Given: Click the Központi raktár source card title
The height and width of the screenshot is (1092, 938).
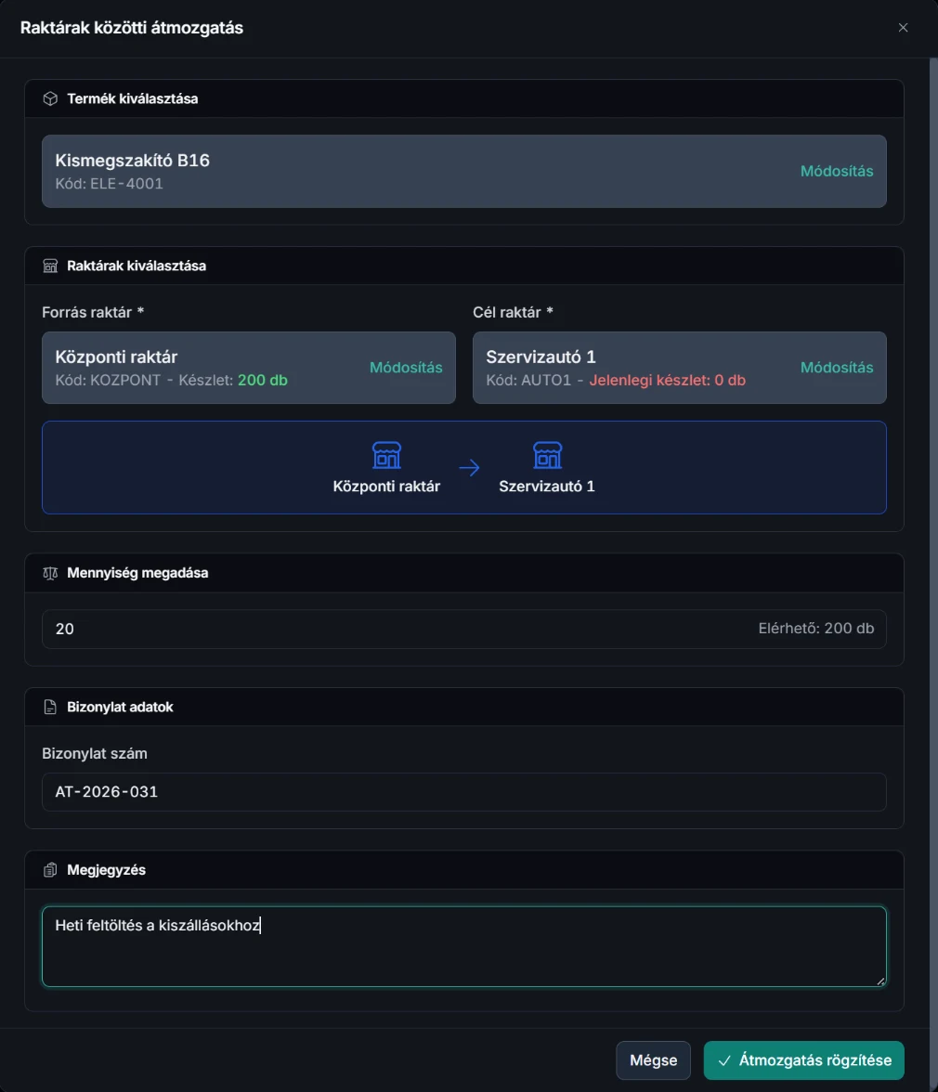Looking at the screenshot, I should coord(116,357).
